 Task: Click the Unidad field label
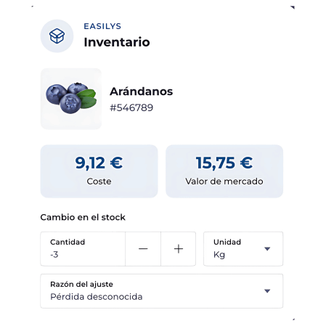pos(227,242)
